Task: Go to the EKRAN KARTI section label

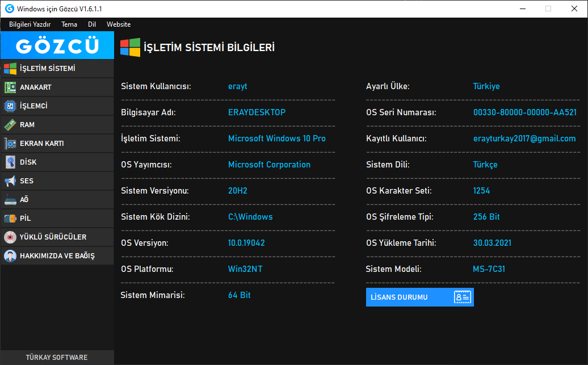Action: click(41, 143)
